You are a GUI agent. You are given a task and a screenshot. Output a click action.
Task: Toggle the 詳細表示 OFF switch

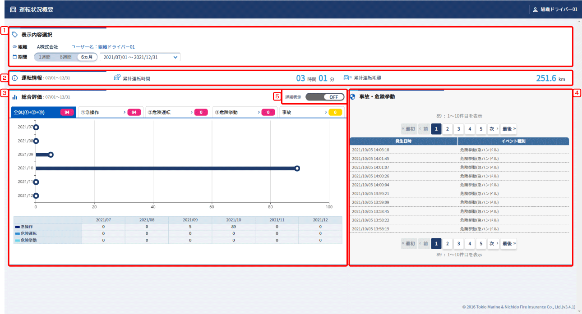325,97
